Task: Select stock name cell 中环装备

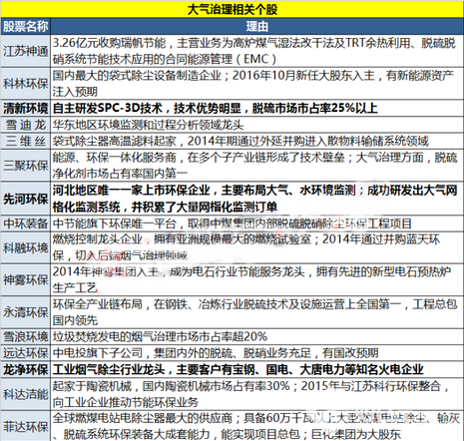Action: 26,223
